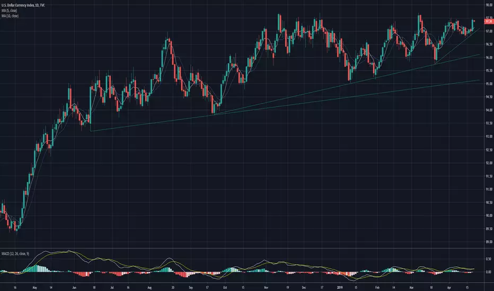Select the MA (5, close) indicator legend

pos(9,11)
